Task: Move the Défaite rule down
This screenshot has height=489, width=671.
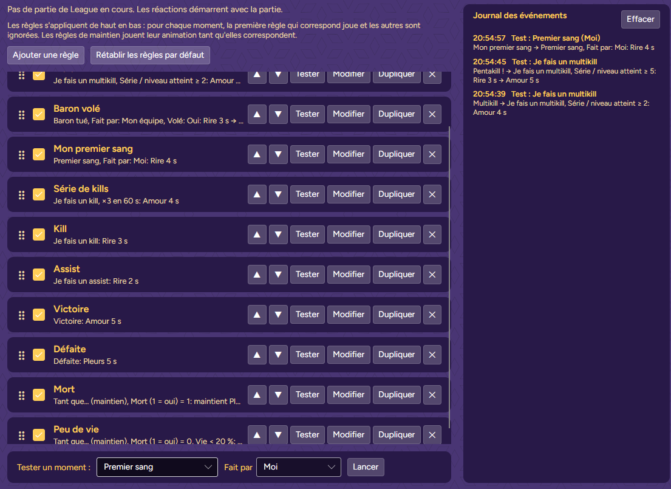Action: 278,355
